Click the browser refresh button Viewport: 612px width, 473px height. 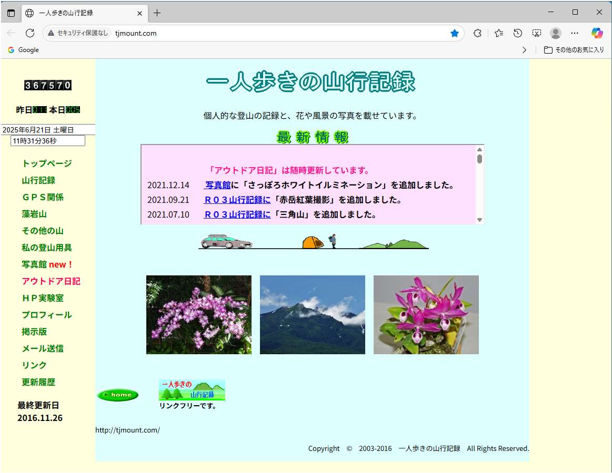pos(30,33)
